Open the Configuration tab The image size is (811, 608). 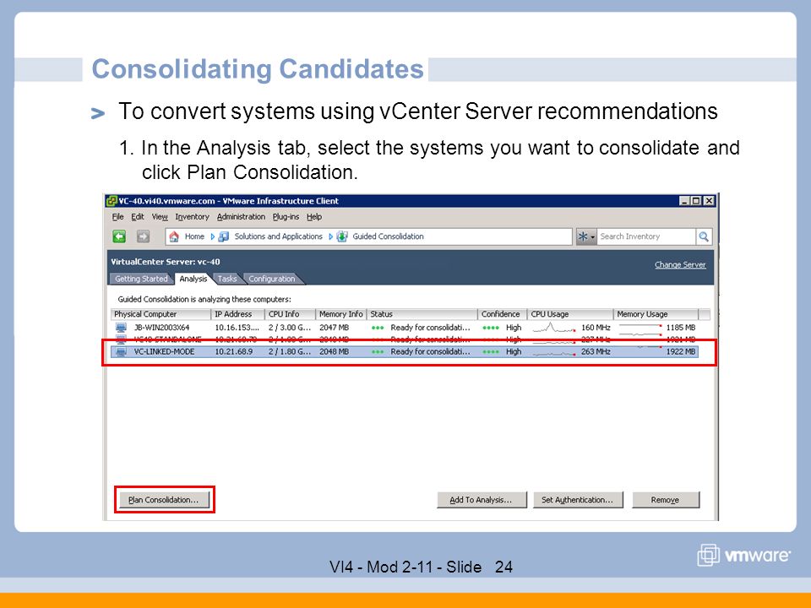271,279
